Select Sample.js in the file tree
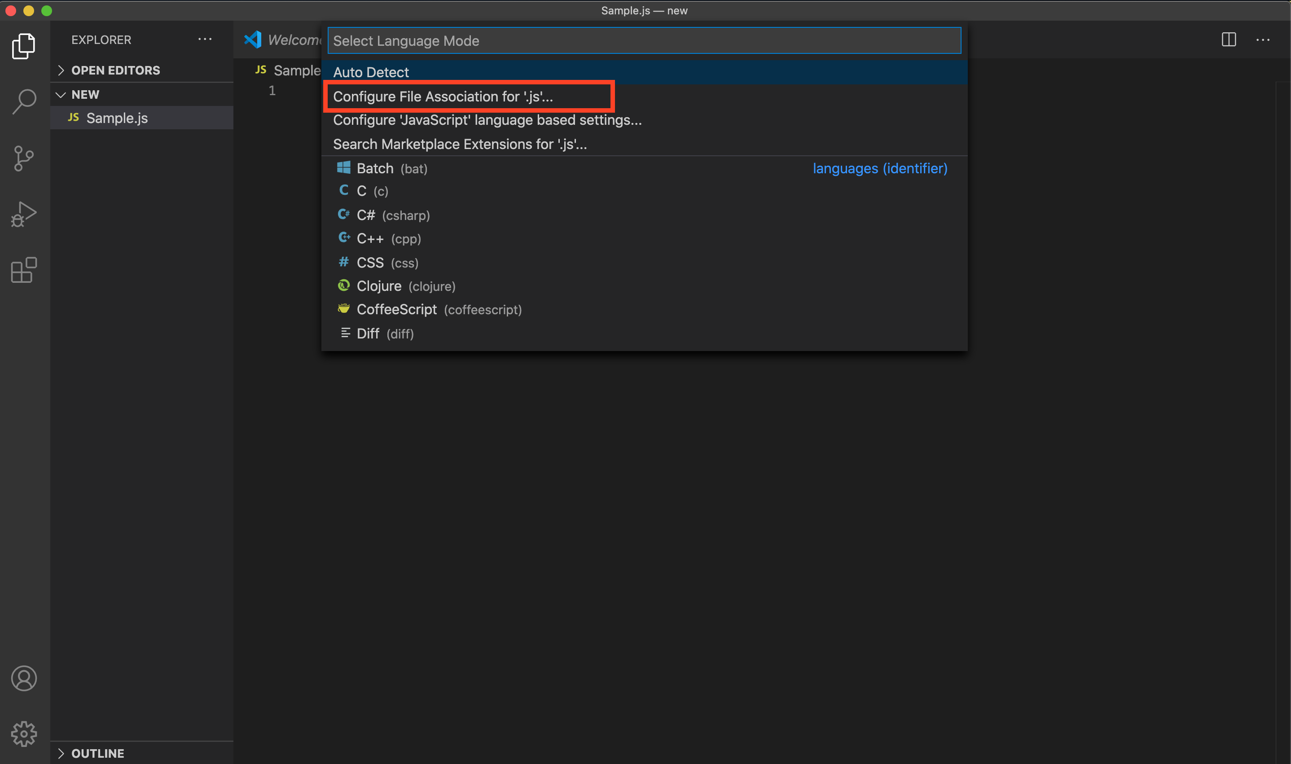The height and width of the screenshot is (764, 1291). click(x=117, y=118)
